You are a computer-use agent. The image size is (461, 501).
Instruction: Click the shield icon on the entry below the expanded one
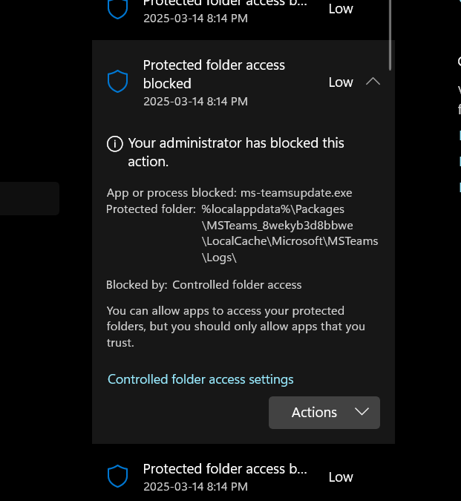coord(118,477)
